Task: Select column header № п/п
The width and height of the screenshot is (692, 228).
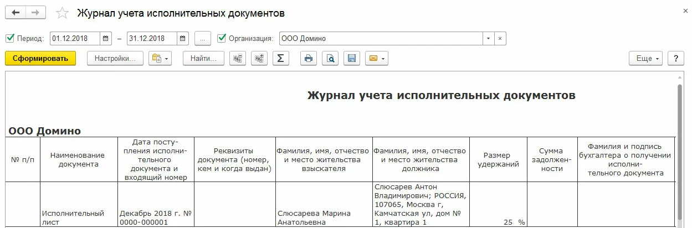Action: click(23, 159)
